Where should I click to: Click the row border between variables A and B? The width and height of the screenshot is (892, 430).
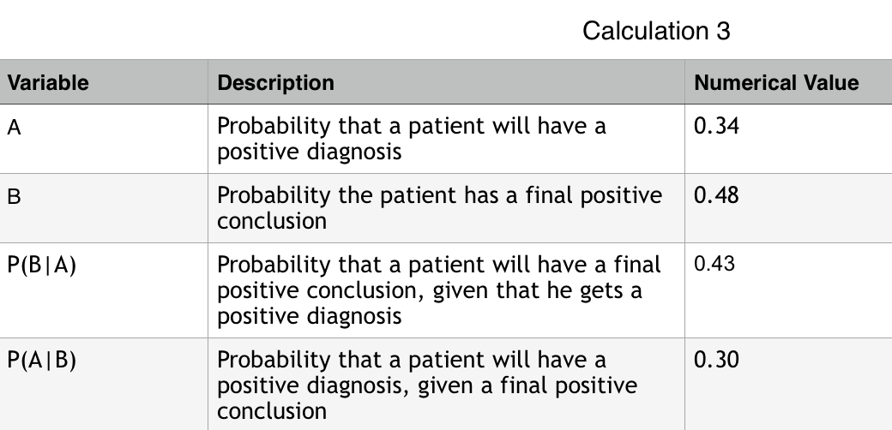pos(103,174)
